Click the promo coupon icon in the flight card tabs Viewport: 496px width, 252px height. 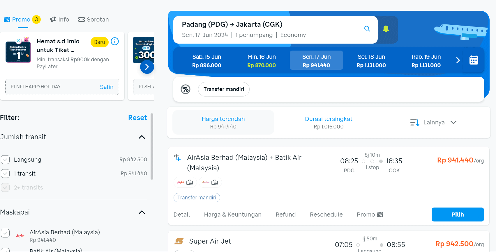(x=380, y=215)
